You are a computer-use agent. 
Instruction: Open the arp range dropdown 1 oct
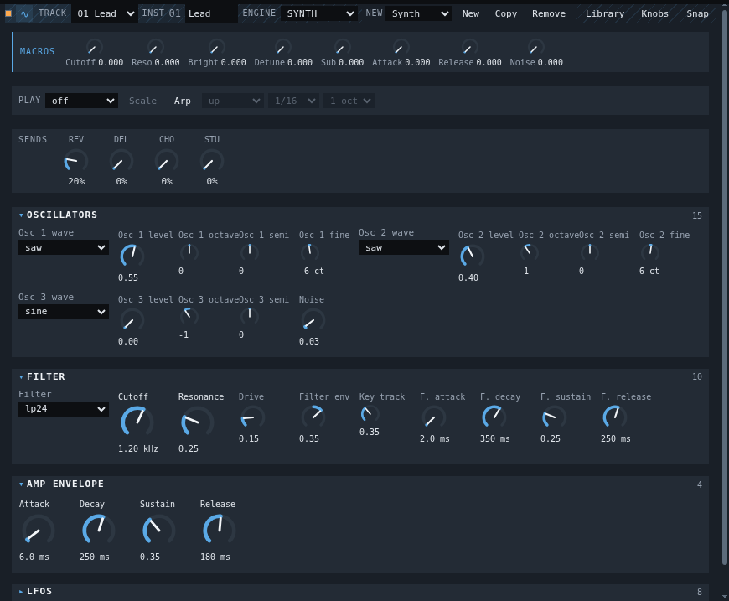(349, 101)
